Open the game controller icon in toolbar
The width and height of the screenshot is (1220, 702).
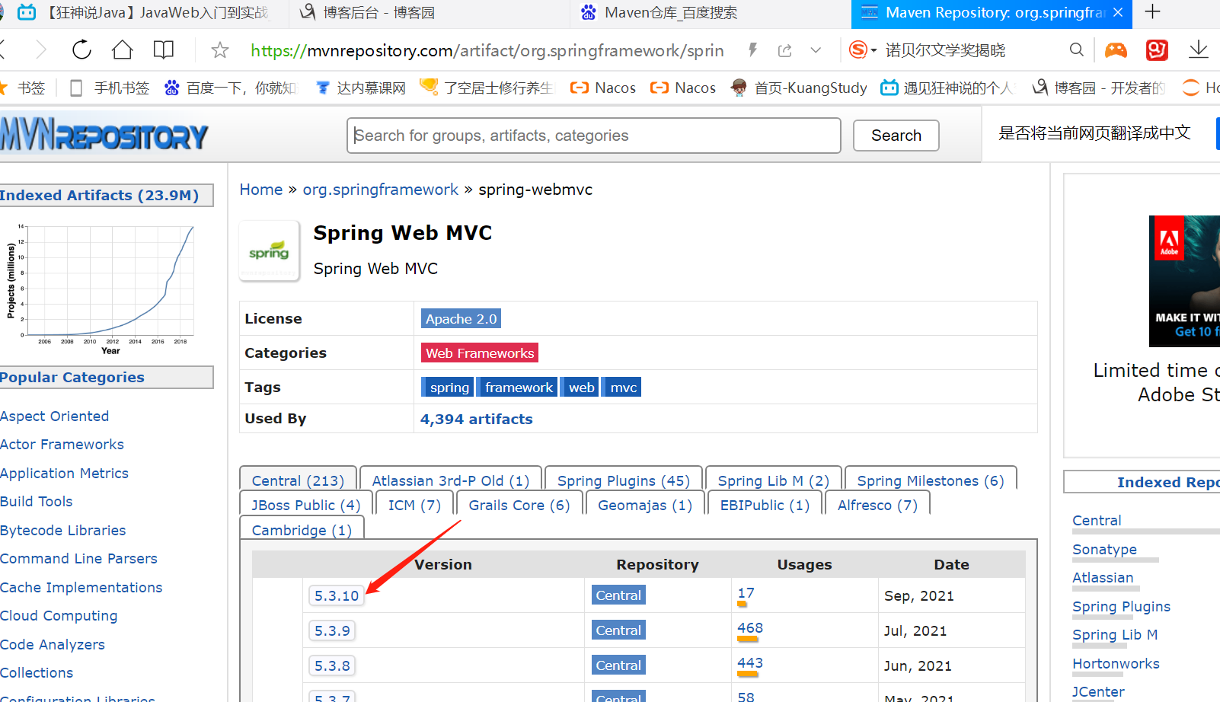(1116, 50)
